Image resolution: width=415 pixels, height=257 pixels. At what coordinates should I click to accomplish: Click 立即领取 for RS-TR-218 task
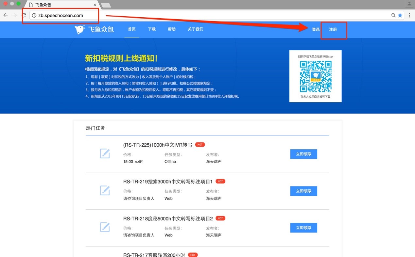click(x=304, y=228)
